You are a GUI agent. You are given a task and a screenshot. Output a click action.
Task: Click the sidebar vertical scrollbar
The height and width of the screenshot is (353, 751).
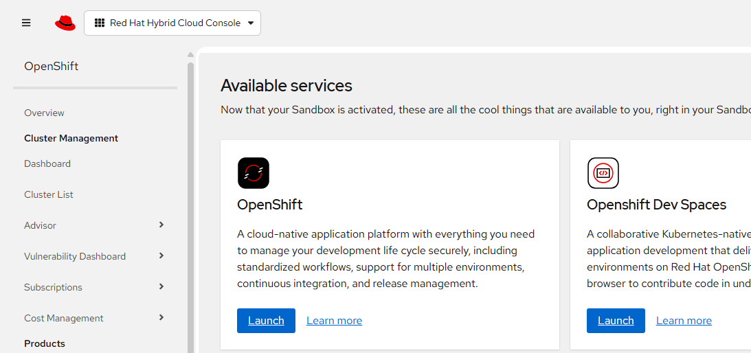pos(190,206)
